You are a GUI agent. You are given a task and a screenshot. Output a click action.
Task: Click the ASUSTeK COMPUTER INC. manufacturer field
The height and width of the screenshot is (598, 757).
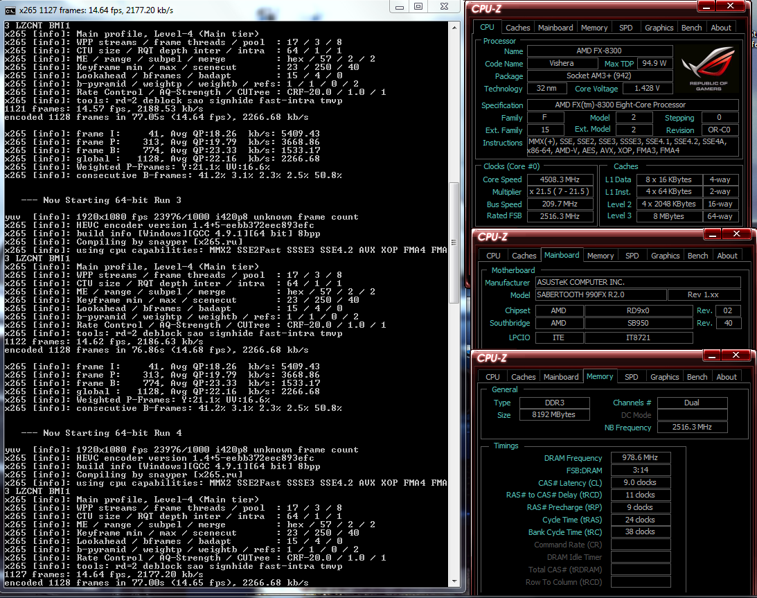pos(638,282)
